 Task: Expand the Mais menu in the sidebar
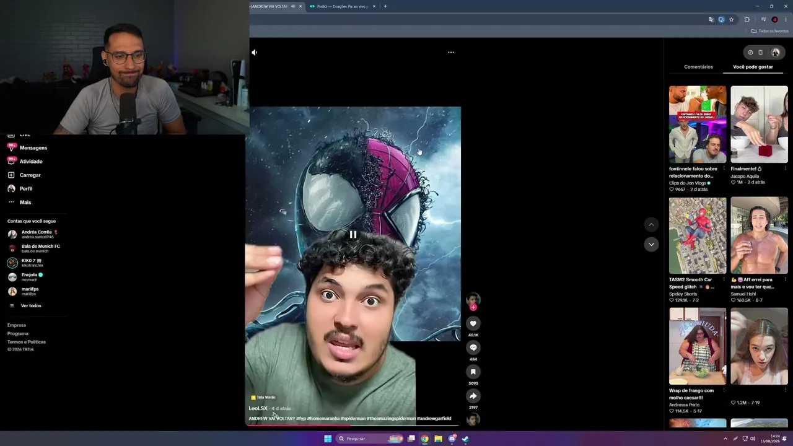tap(19, 203)
